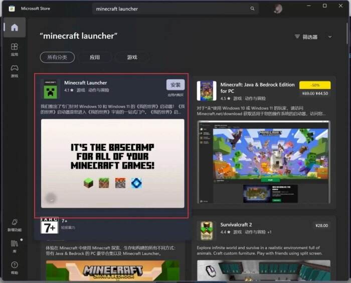Click the Microsoft Store logo icon
The height and width of the screenshot is (283, 351).
[x=12, y=8]
